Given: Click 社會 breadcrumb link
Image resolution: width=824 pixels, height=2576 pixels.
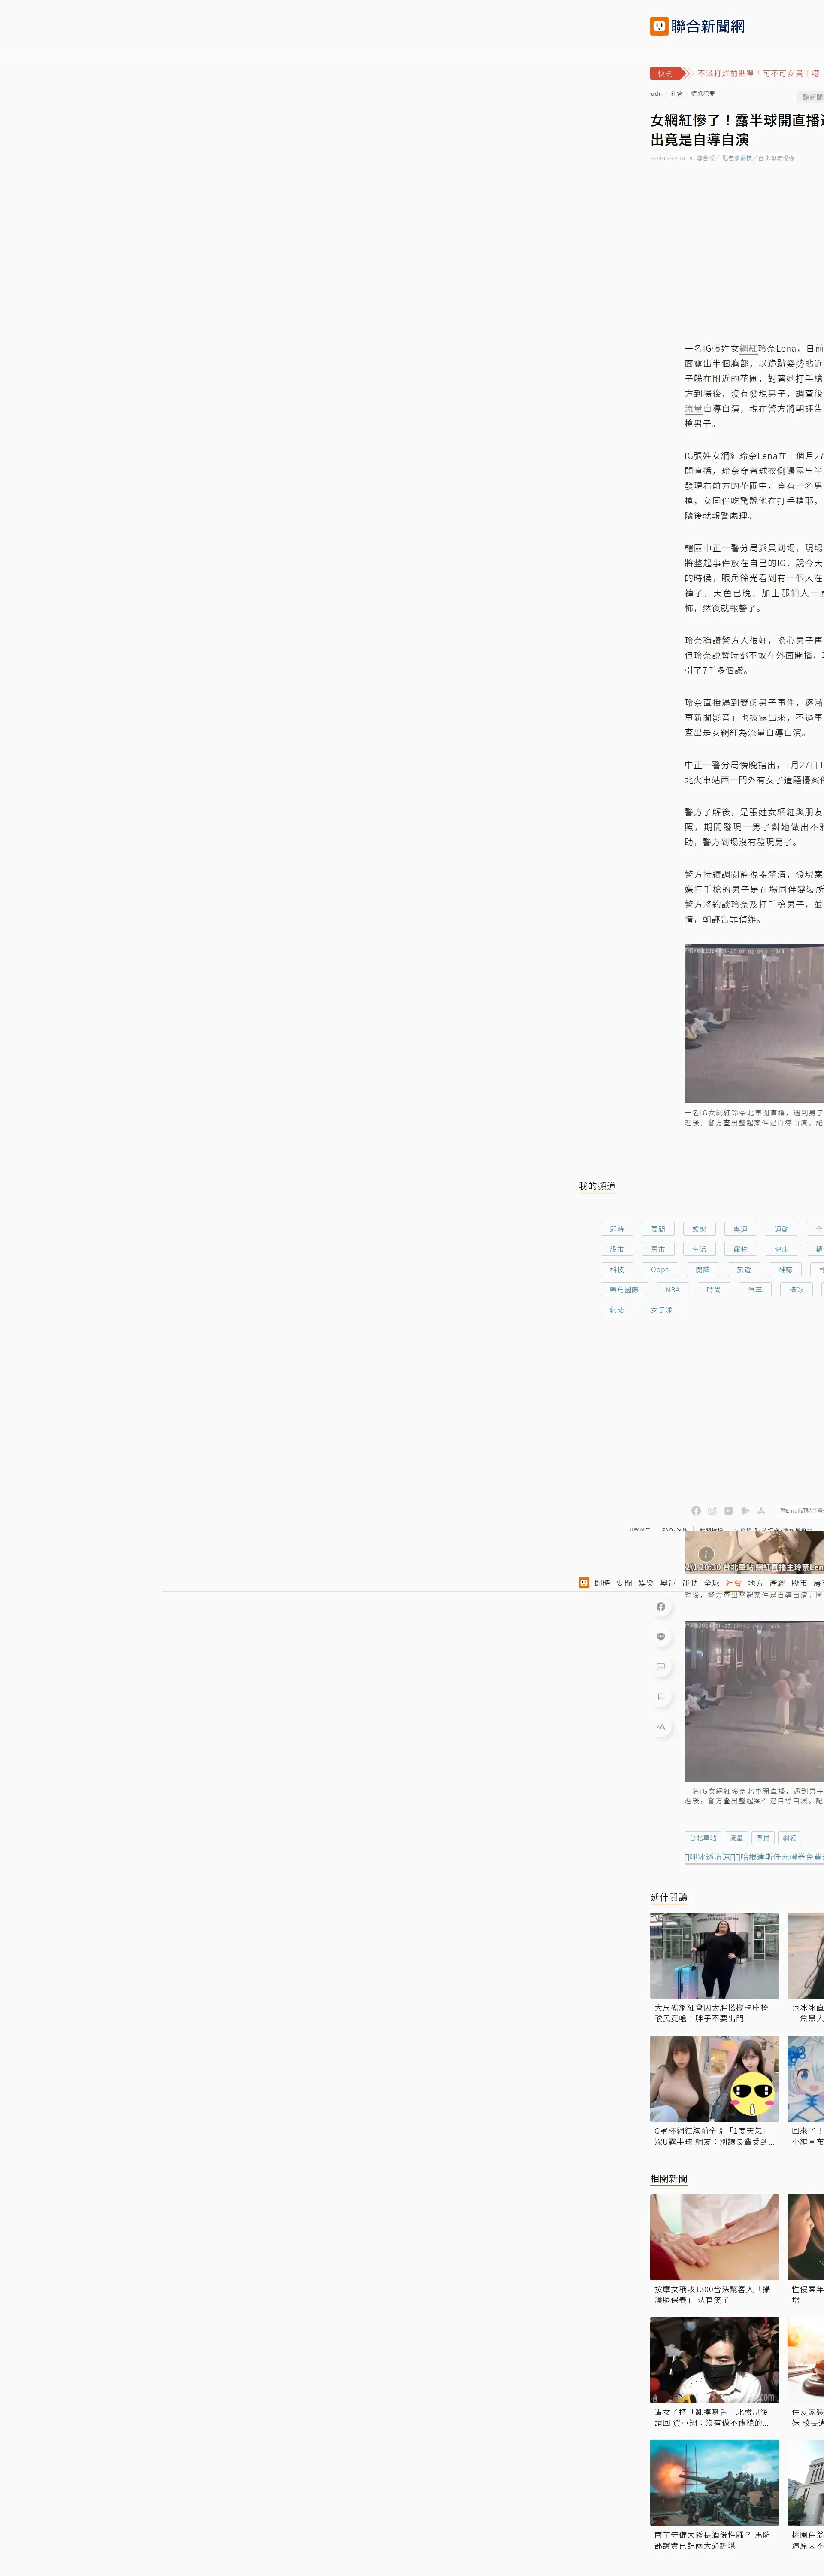Looking at the screenshot, I should pyautogui.click(x=676, y=94).
